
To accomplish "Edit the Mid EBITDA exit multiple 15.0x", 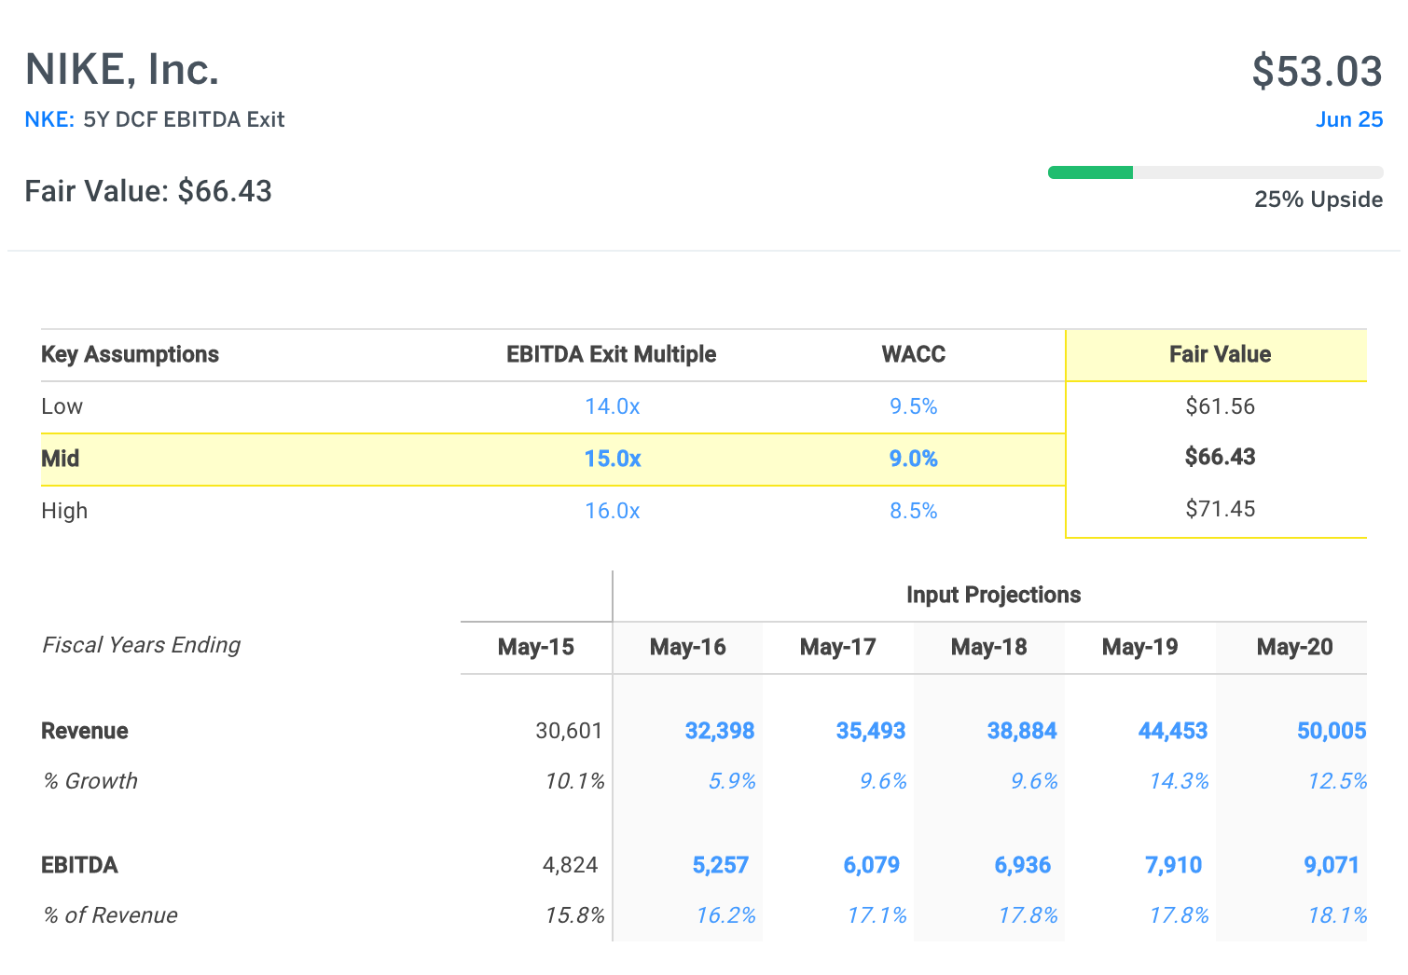I will 612,459.
